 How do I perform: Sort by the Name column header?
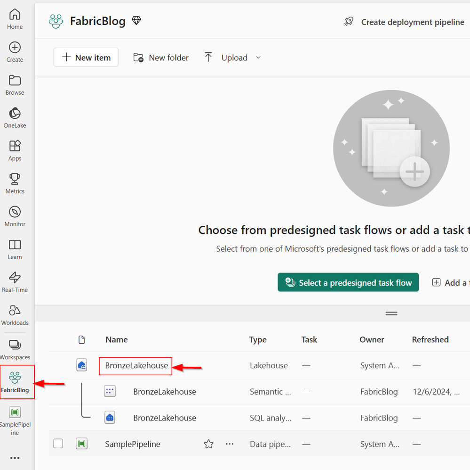117,340
